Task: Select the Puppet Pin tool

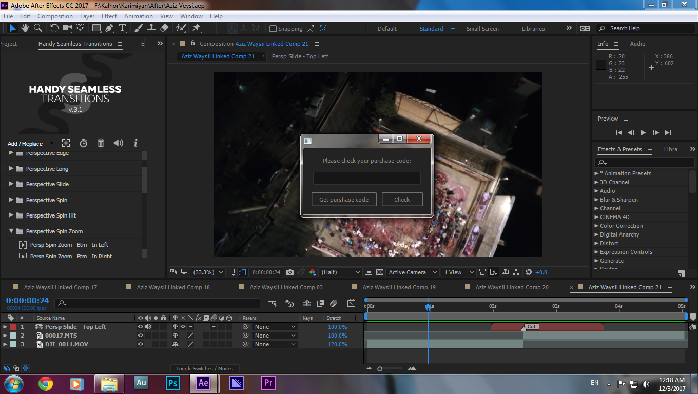Action: (x=196, y=28)
